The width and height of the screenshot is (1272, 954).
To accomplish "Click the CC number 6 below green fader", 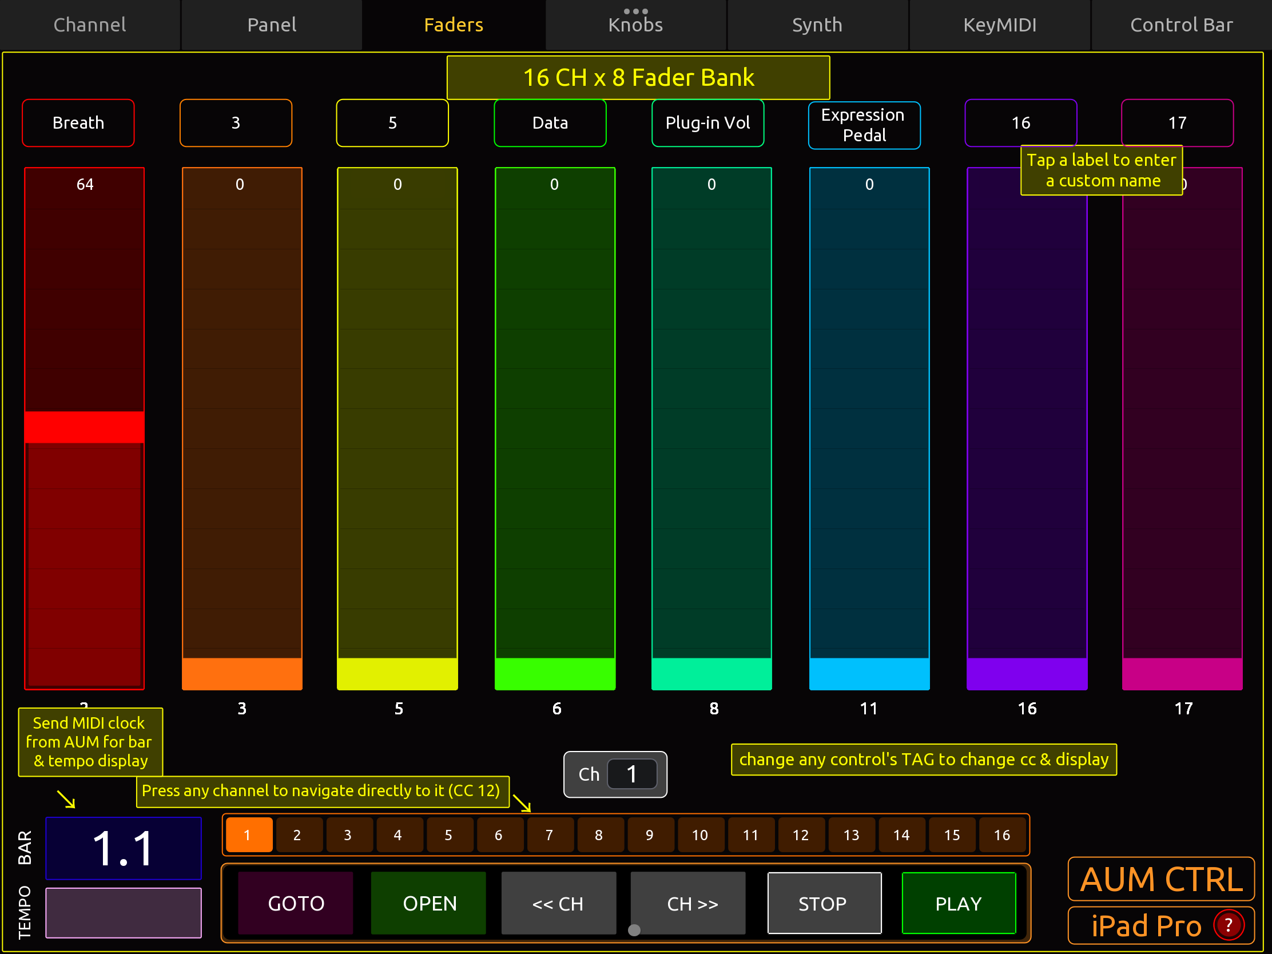I will click(556, 709).
